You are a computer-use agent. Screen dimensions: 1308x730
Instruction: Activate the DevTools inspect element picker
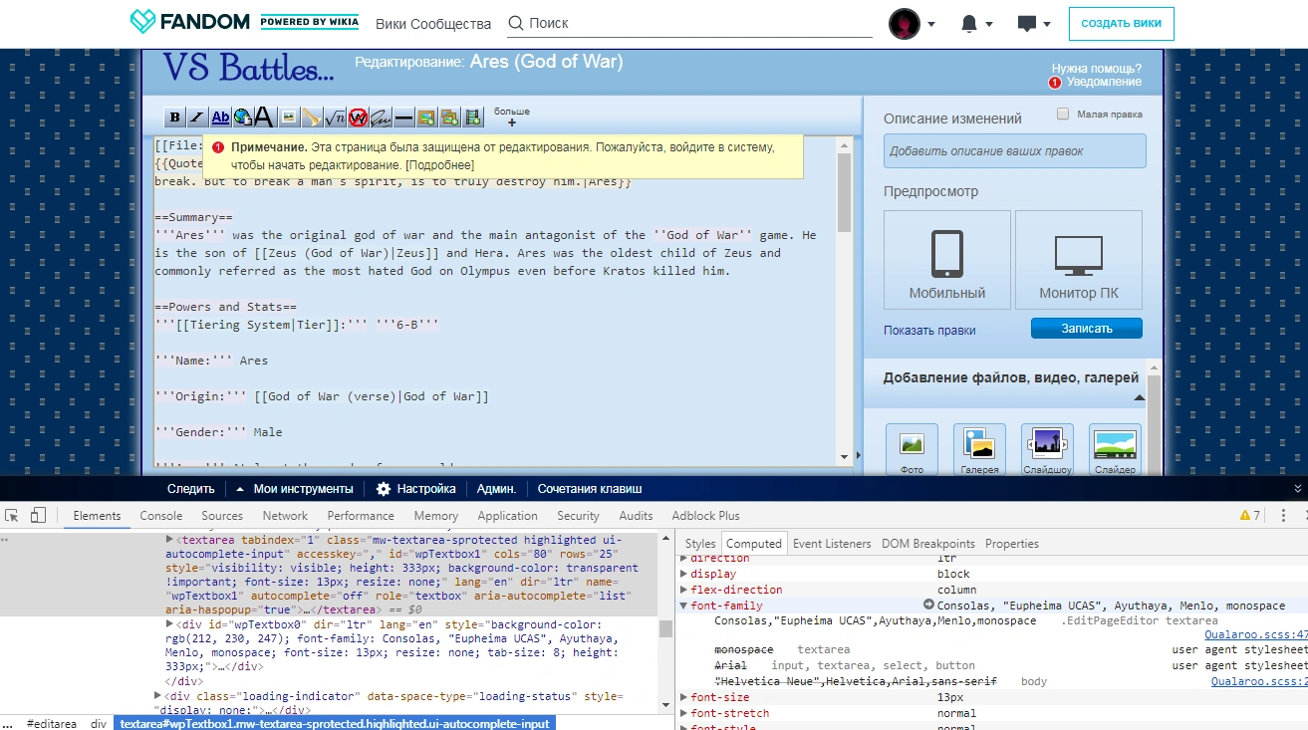tap(13, 515)
